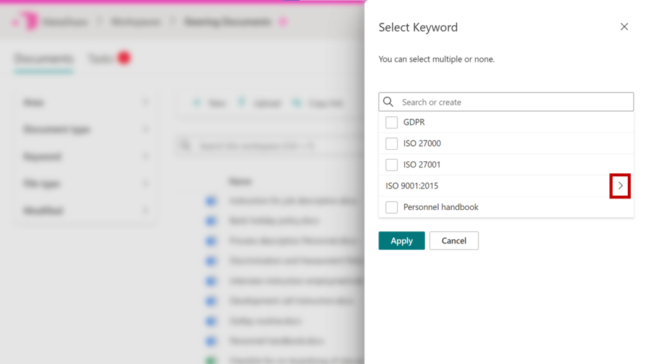648x364 pixels.
Task: Open the File type filter chevron
Action: click(146, 184)
